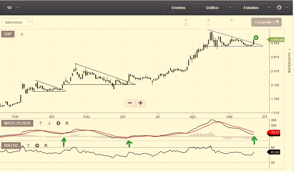Open the Eventos menu
Image resolution: width=294 pixels, height=185 pixels.
click(x=178, y=8)
